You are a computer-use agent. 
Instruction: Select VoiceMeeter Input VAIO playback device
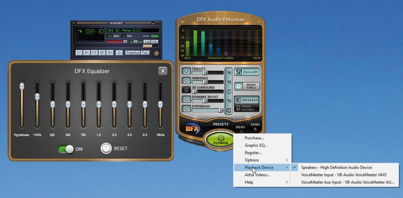coord(345,175)
